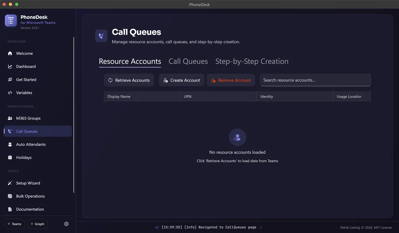Launch the Setup Wizard
This screenshot has height=233, width=399.
(x=38, y=183)
